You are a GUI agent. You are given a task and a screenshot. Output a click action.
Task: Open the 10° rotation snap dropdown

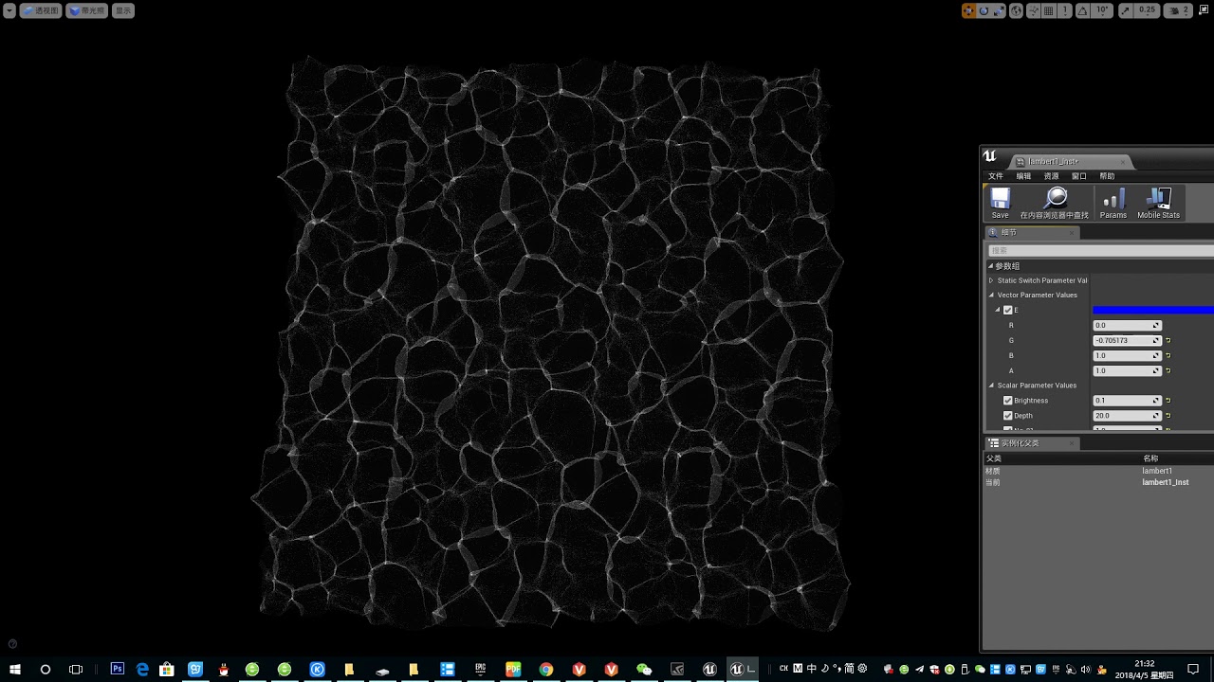(x=1101, y=10)
